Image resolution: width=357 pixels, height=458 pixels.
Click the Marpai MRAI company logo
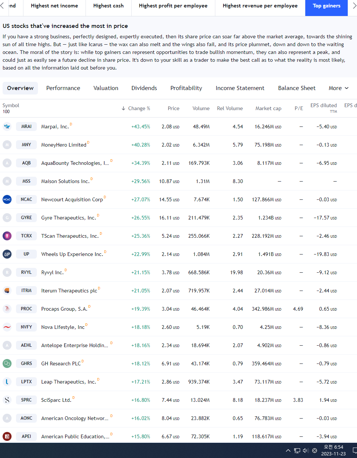click(x=7, y=126)
